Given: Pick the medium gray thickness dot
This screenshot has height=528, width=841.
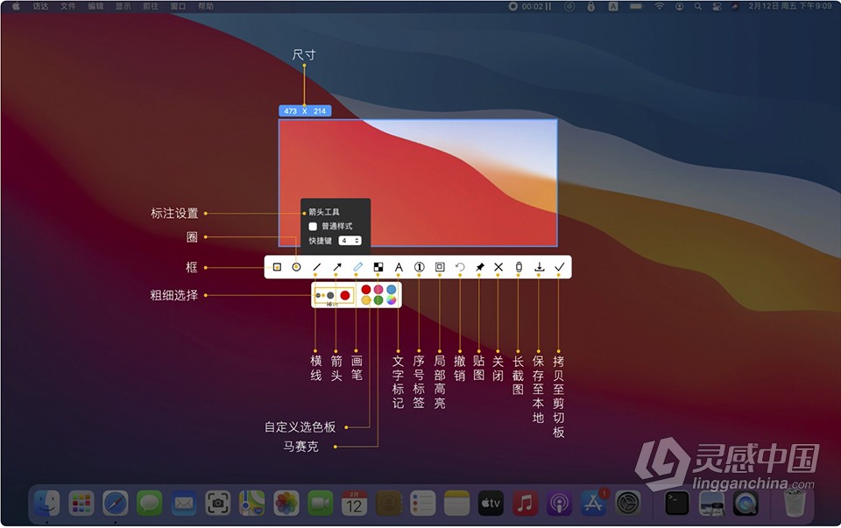Looking at the screenshot, I should click(330, 295).
